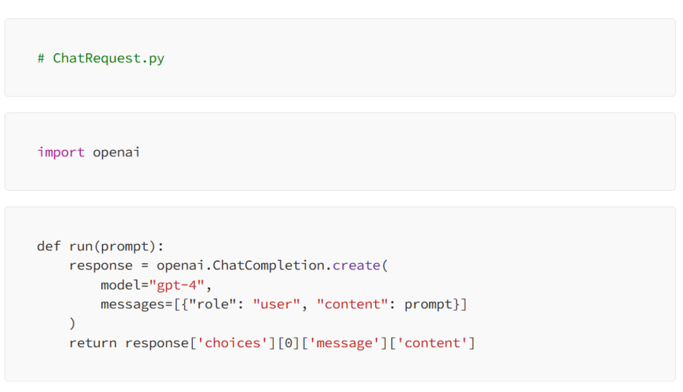Click the "import" keyword
Viewport: 683px width, 392px height.
[61, 152]
